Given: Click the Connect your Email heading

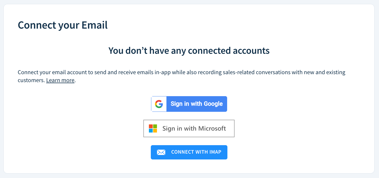Looking at the screenshot, I should (x=63, y=25).
